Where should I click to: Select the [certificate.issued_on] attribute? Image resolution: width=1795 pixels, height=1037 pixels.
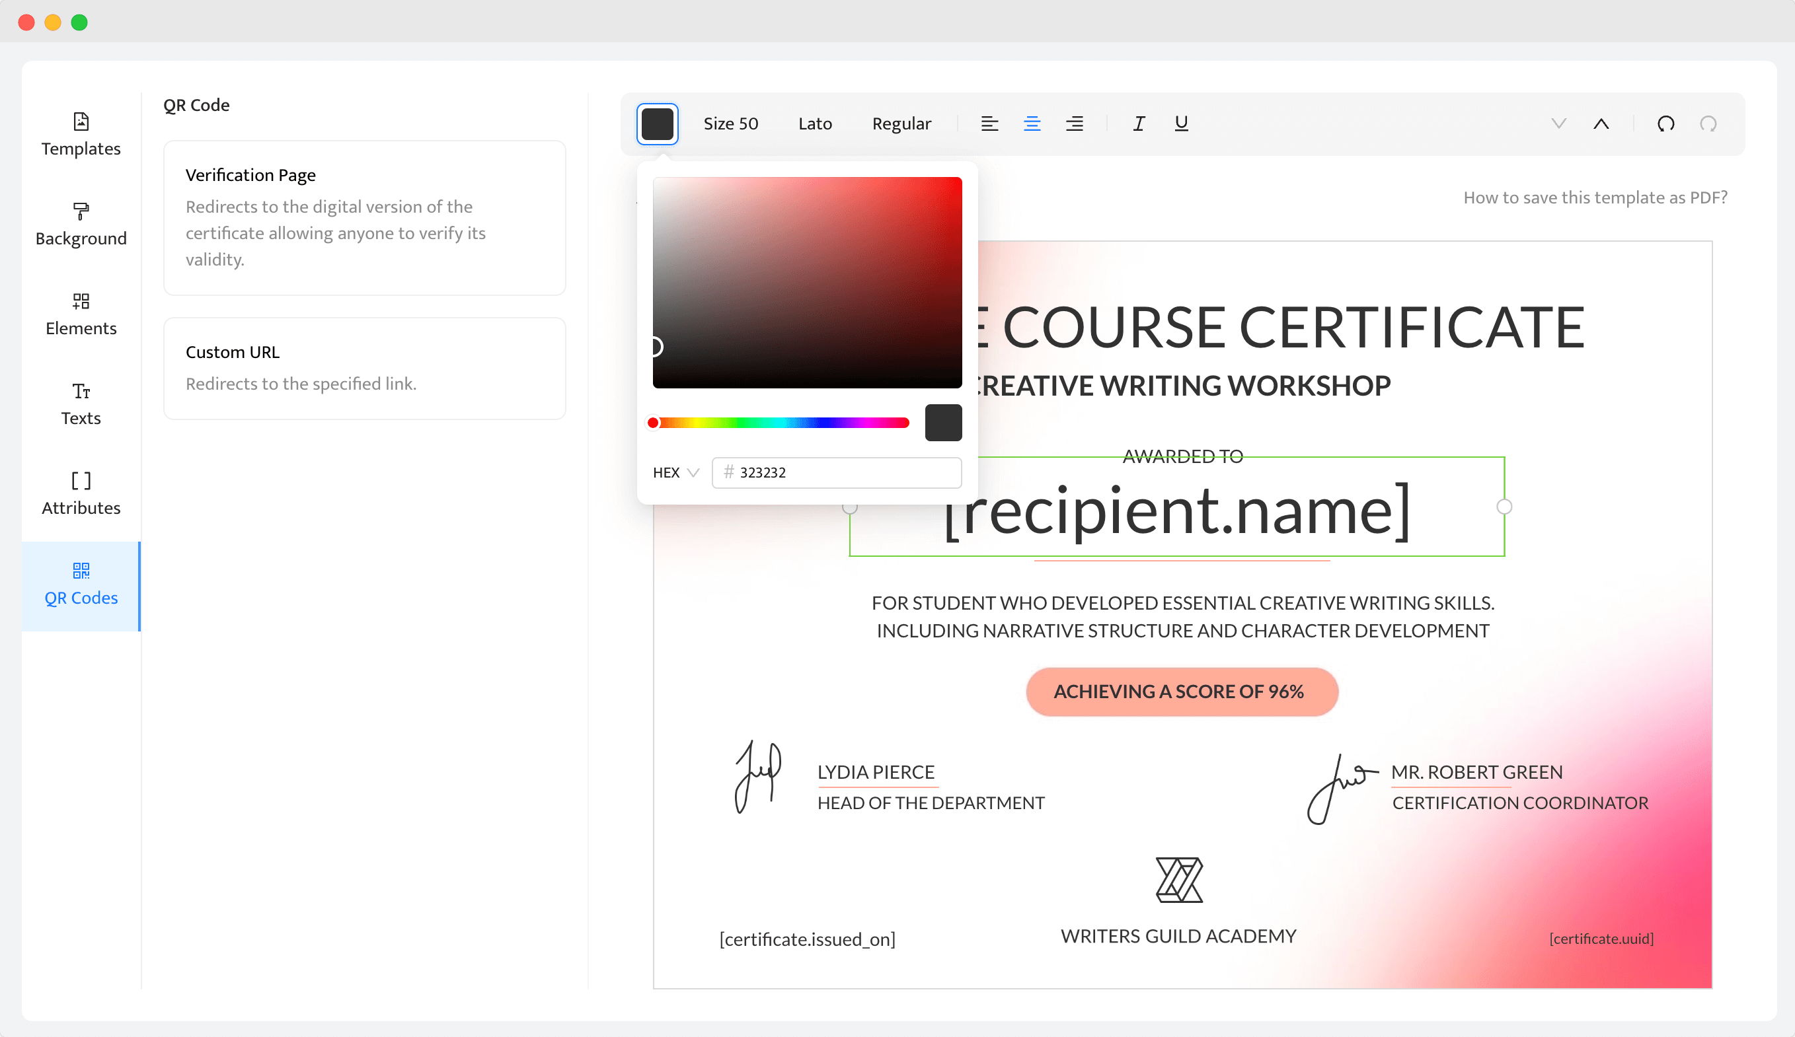pos(807,939)
